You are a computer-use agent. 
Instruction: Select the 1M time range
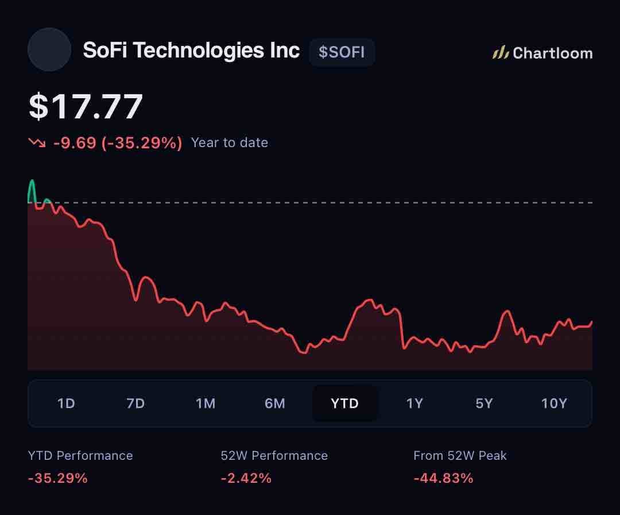[x=205, y=403]
